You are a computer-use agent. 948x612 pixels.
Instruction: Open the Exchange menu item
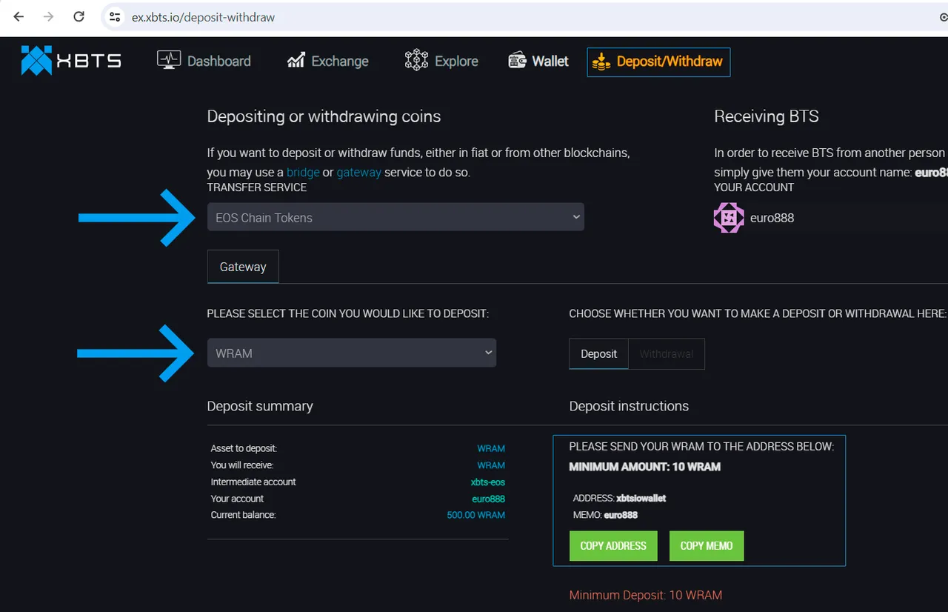pyautogui.click(x=328, y=61)
